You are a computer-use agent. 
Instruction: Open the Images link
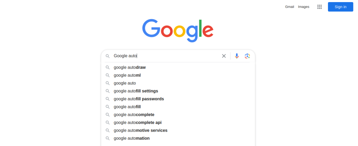303,7
